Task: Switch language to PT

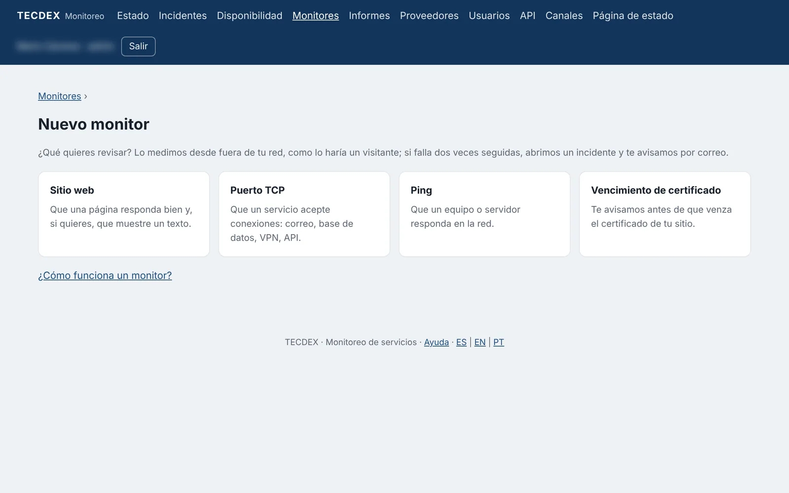Action: pos(499,342)
